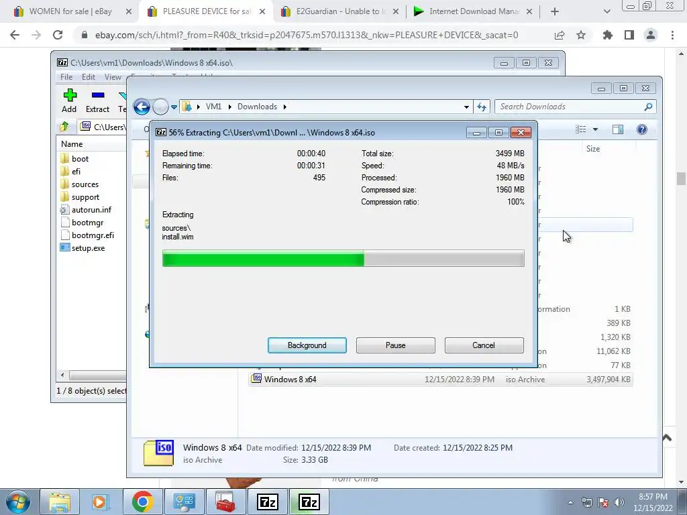The width and height of the screenshot is (687, 515).
Task: Select setup.exe in 7-Zip
Action: [x=88, y=248]
